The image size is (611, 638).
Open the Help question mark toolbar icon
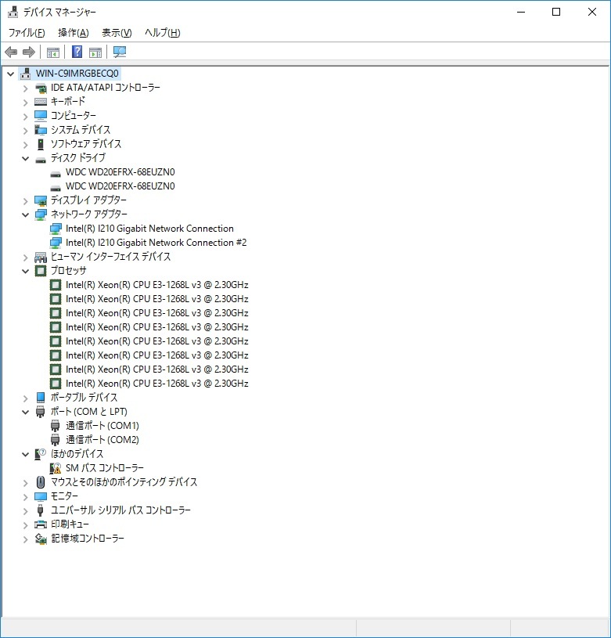[x=77, y=52]
